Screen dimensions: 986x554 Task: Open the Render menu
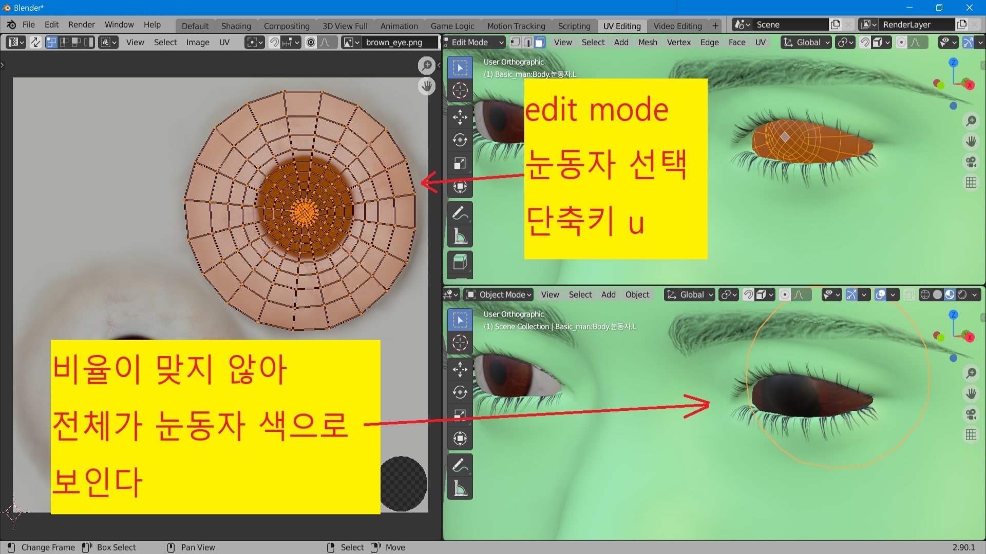click(82, 25)
